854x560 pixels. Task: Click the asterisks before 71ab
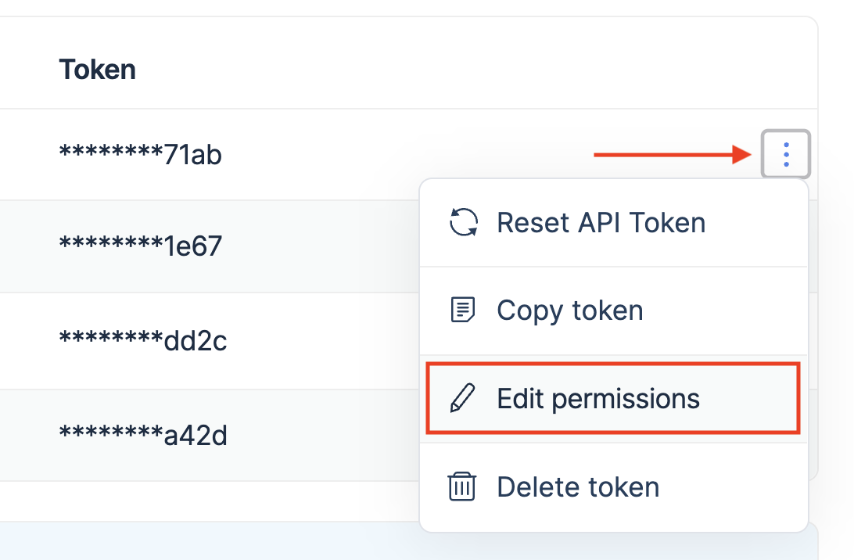point(111,153)
